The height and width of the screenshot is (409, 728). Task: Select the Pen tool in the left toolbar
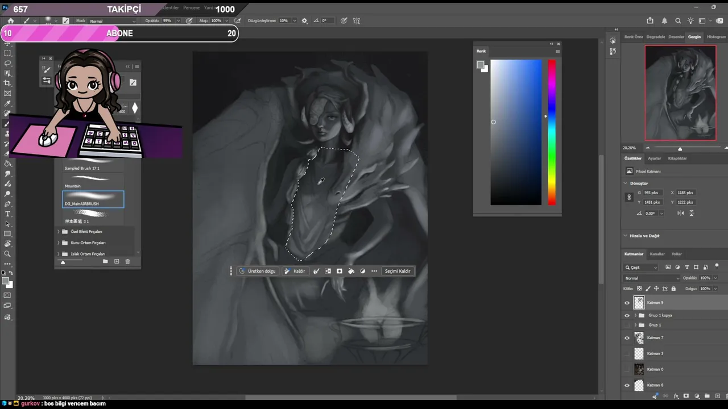[x=7, y=203]
